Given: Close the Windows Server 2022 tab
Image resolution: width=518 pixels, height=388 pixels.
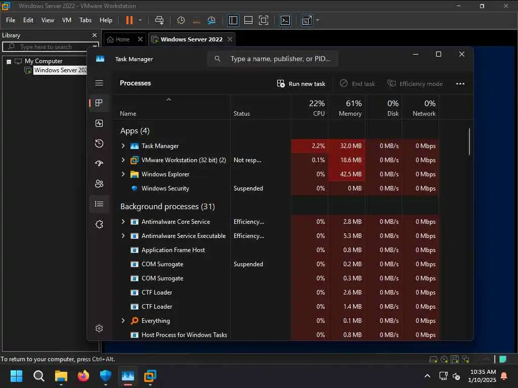Looking at the screenshot, I should pyautogui.click(x=230, y=39).
